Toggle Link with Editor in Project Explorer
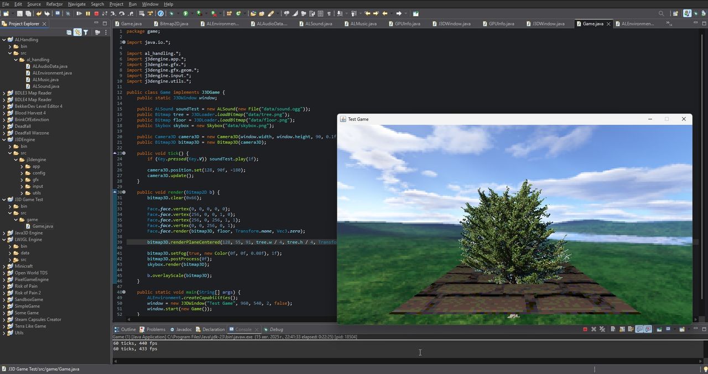The width and height of the screenshot is (708, 374). (x=77, y=33)
